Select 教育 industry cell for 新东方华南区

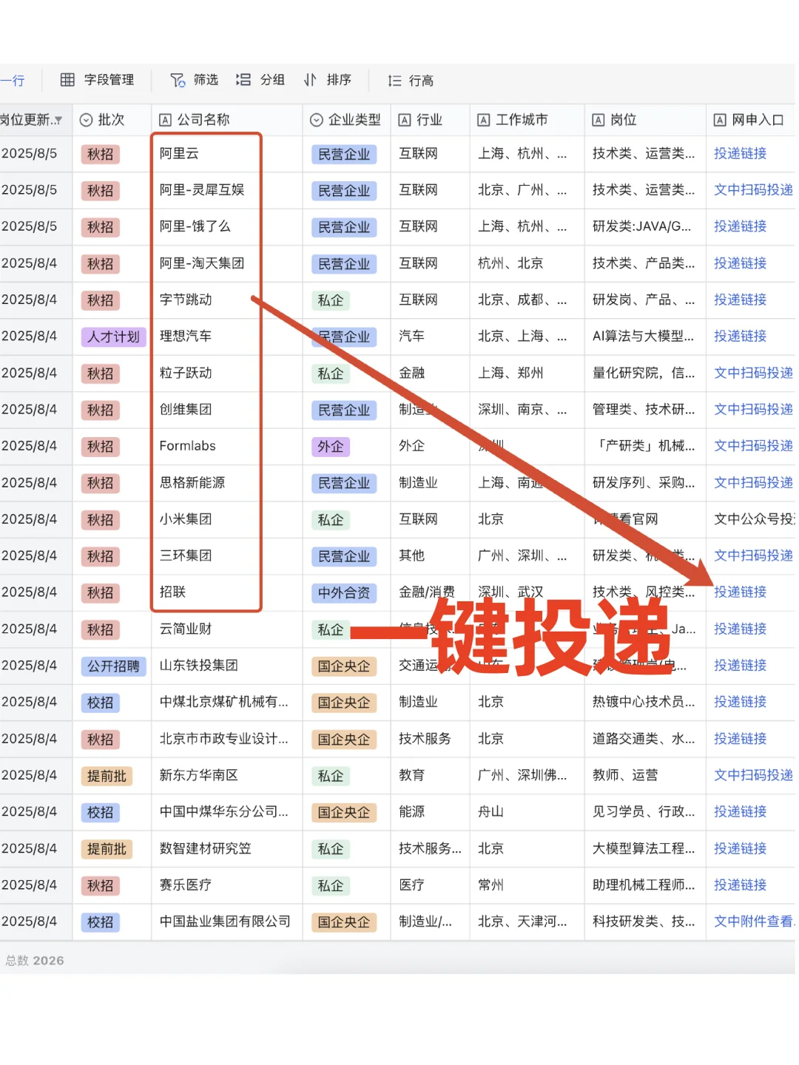(x=430, y=775)
